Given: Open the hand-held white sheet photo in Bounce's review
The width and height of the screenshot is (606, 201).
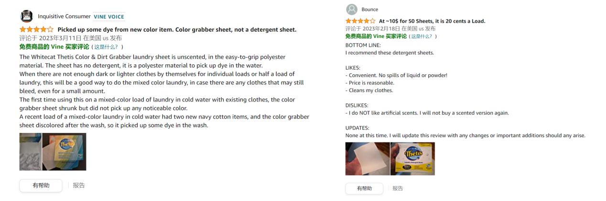Looking at the screenshot, I should [x=368, y=159].
